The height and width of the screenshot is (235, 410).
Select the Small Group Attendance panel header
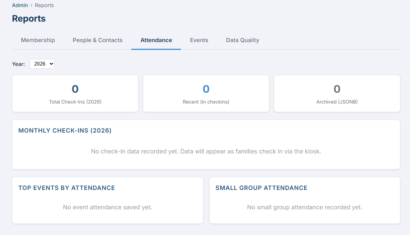pos(261,188)
